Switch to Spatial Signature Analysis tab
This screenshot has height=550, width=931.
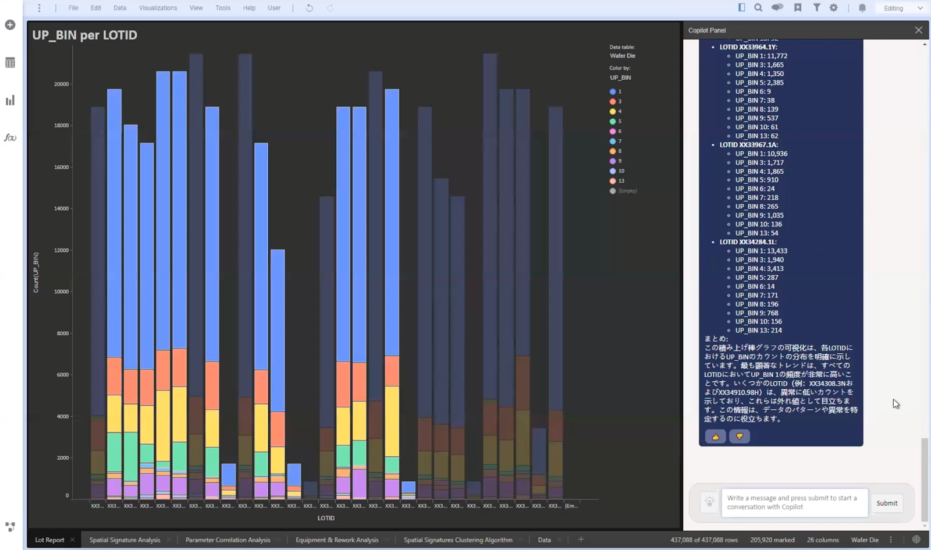point(125,540)
